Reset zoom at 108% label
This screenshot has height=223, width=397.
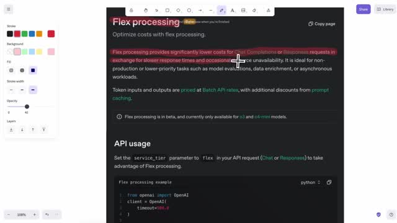click(x=22, y=215)
